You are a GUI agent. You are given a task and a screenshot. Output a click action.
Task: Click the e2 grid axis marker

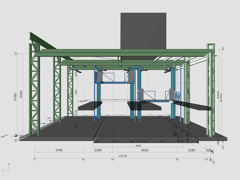(177, 159)
